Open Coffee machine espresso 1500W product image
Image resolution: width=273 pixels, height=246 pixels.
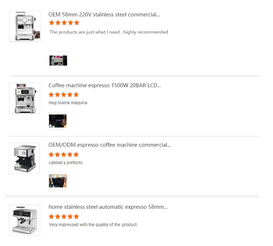(24, 98)
